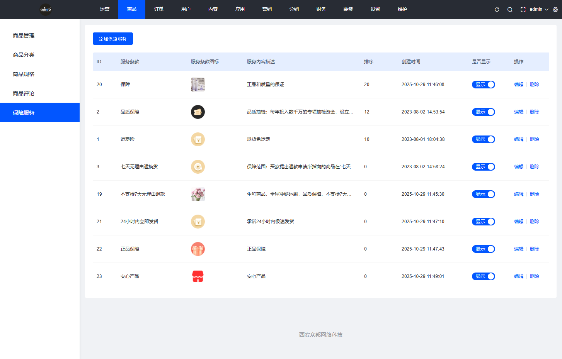
Task: Toggle visibility for 不支持7天无理由退款
Action: (483, 194)
